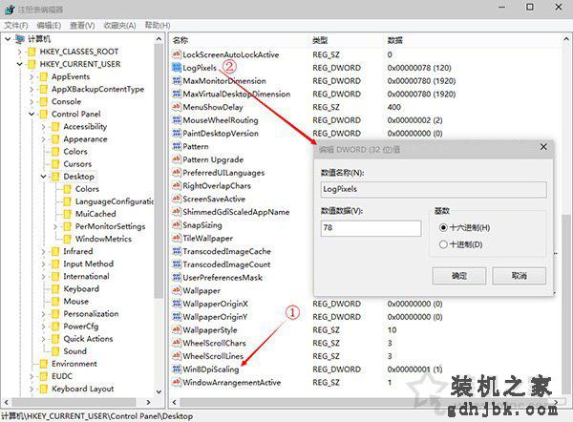Click the WindowArrangementActive value icon

coord(177,383)
